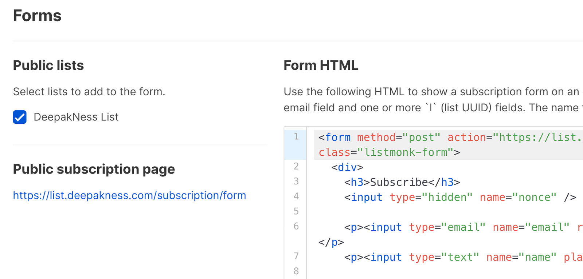Select line number 7 in the code gutter
The width and height of the screenshot is (583, 279).
click(296, 256)
